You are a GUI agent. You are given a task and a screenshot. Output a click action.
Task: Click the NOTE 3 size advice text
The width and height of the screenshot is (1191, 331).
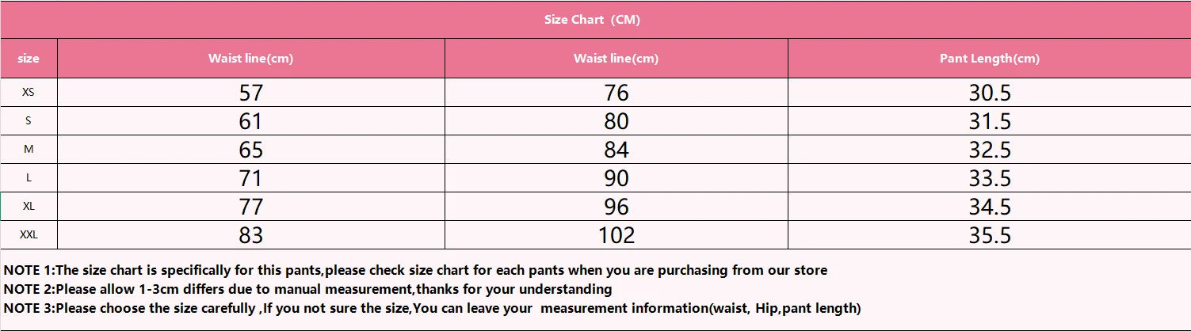coord(432,309)
